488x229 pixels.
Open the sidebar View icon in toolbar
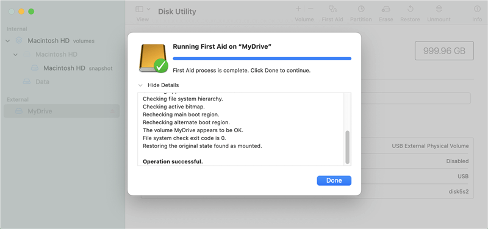pyautogui.click(x=140, y=9)
